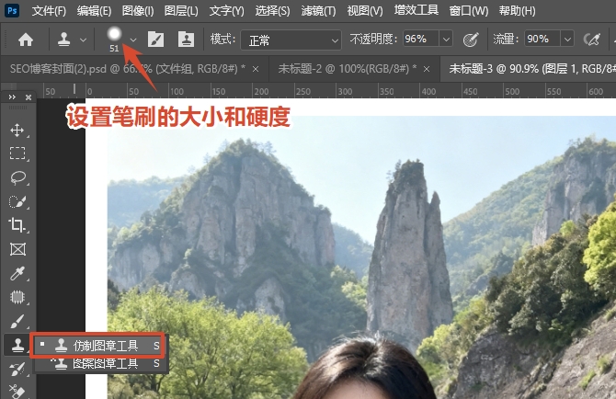Open the 窗口(W) menu
Viewport: 616px width, 399px height.
click(469, 11)
